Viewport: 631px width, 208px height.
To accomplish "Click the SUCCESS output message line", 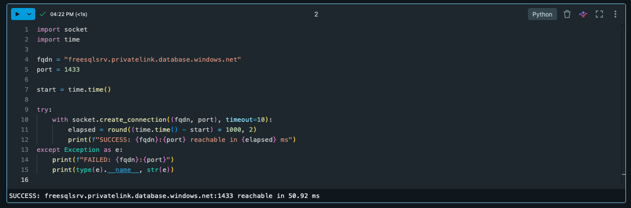I will [x=164, y=195].
